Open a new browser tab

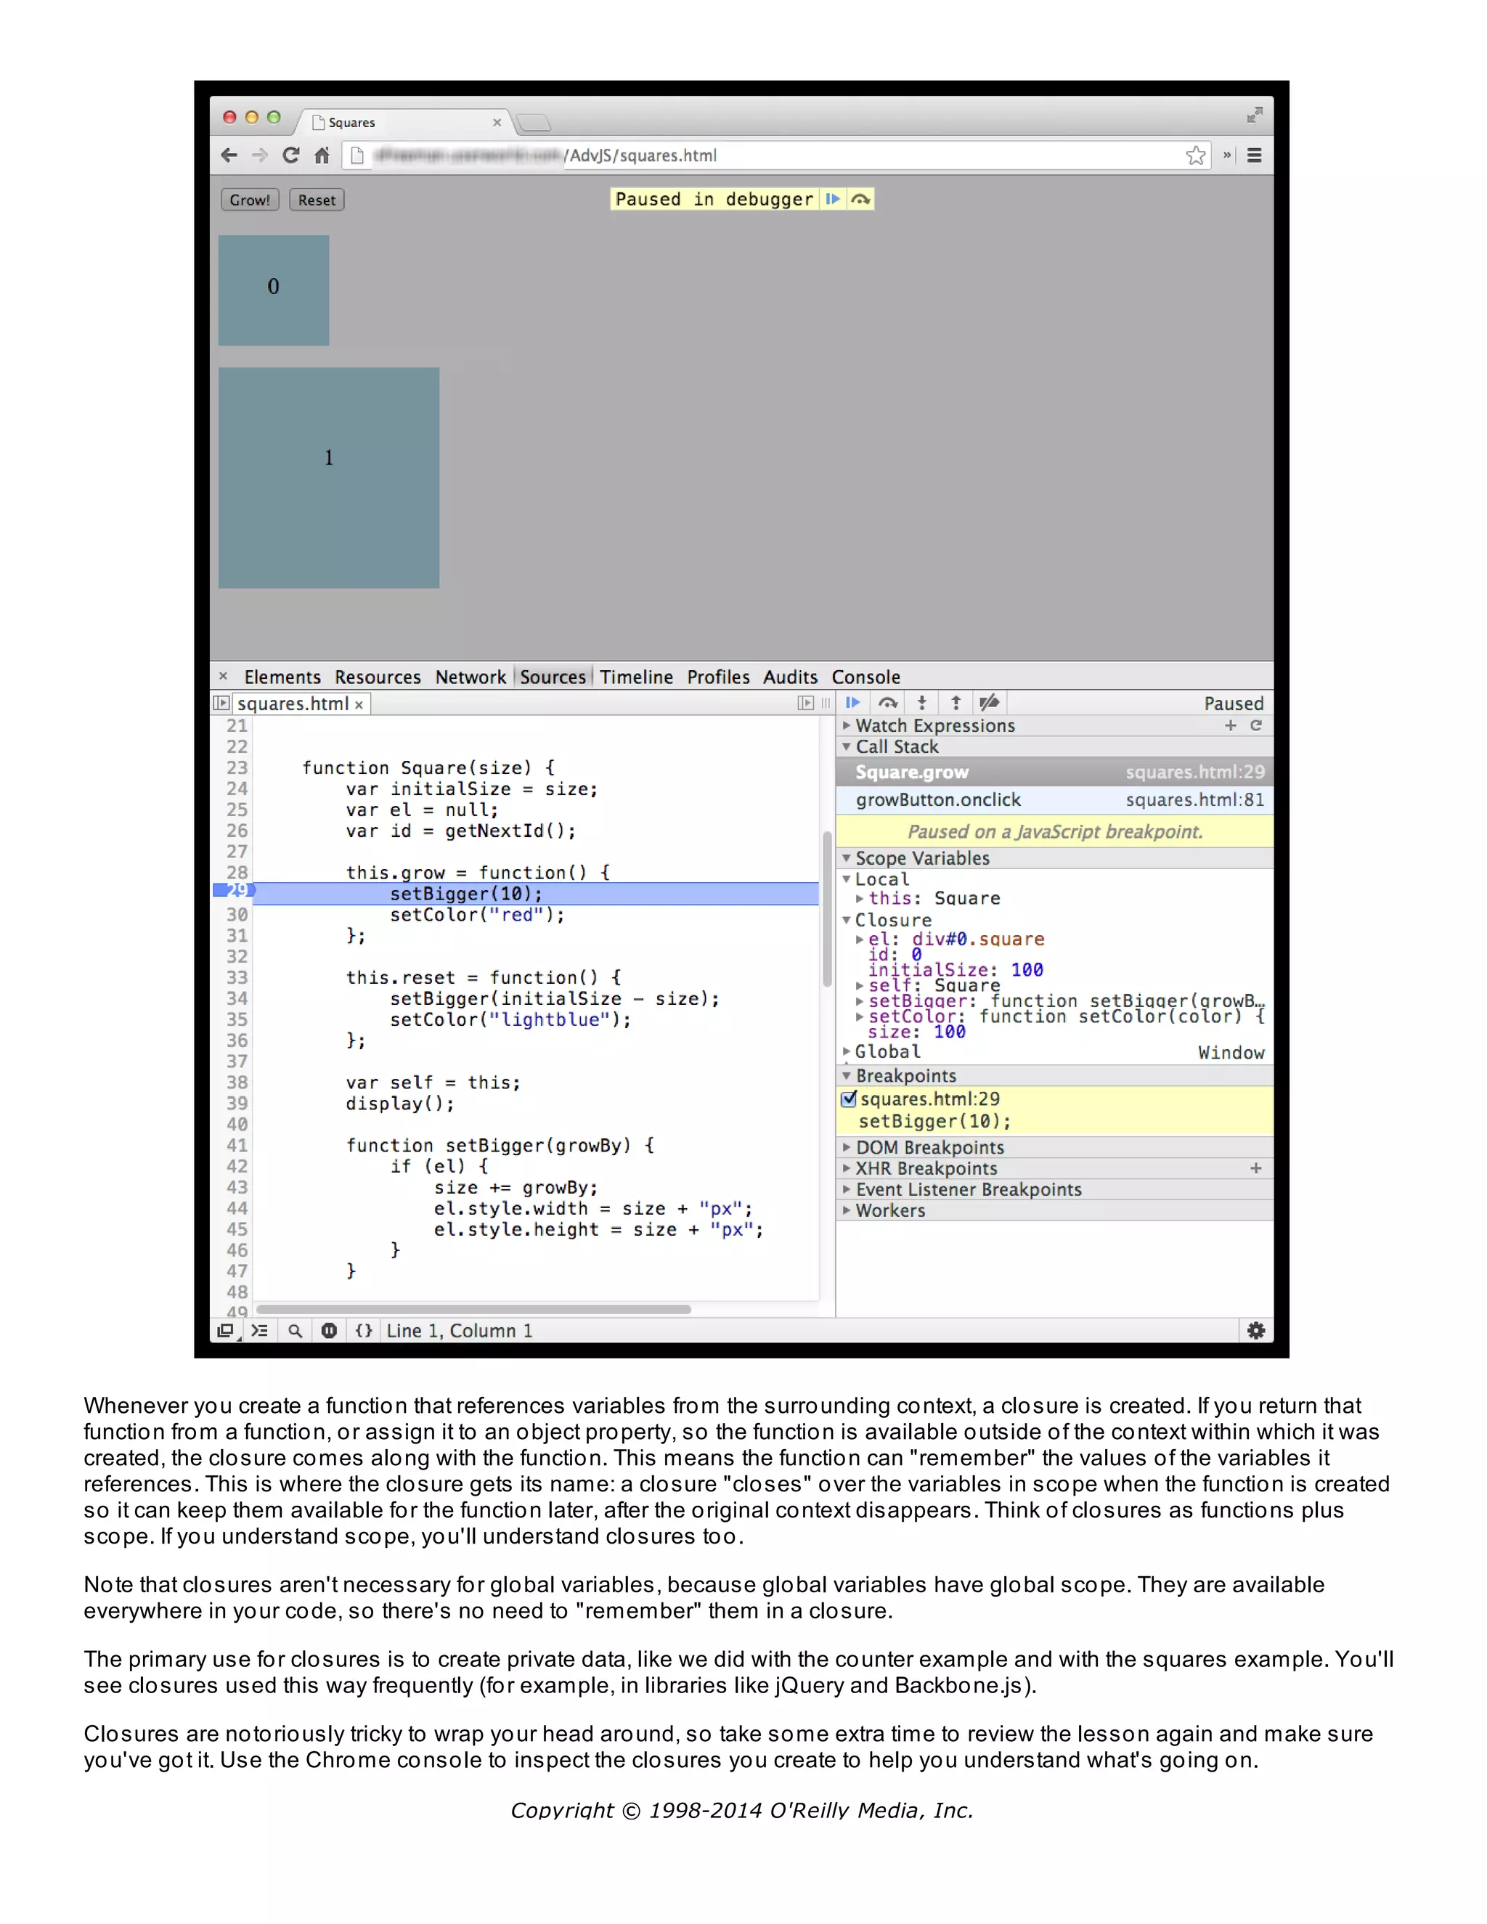point(533,123)
